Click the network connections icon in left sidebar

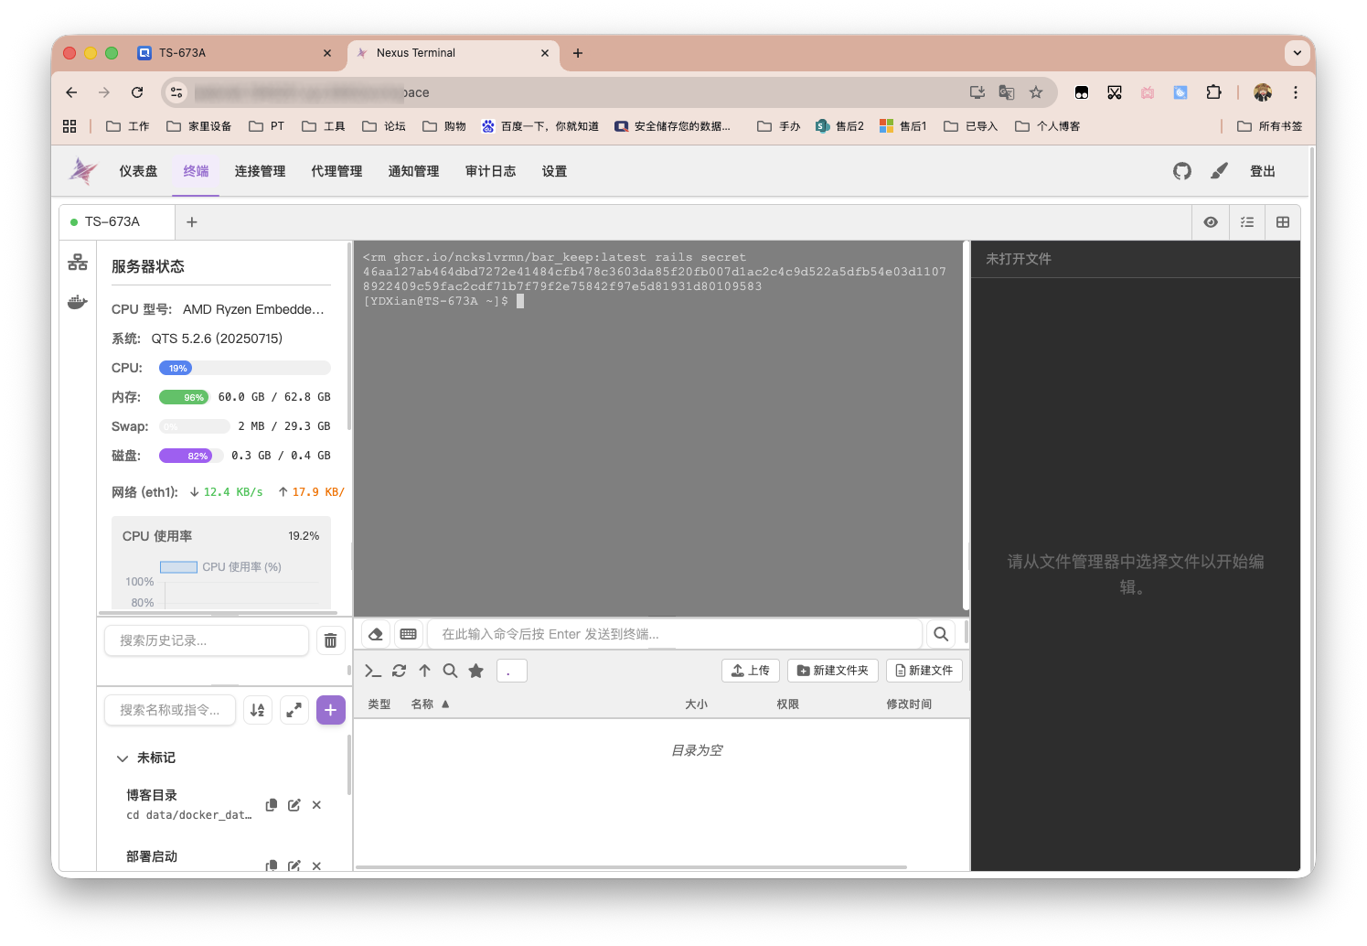pos(78,262)
